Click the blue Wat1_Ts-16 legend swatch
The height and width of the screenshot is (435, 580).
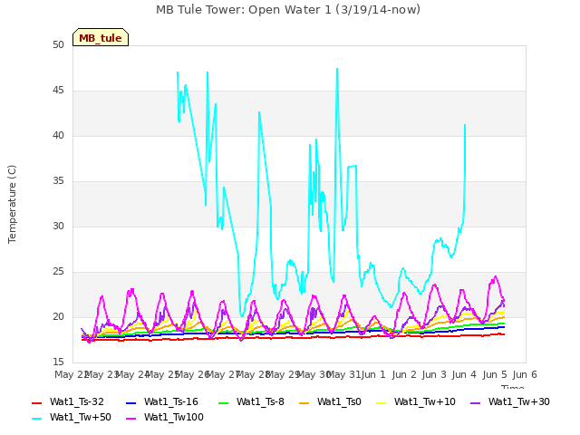coord(130,402)
